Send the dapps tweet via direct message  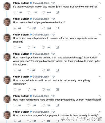point(57,70)
